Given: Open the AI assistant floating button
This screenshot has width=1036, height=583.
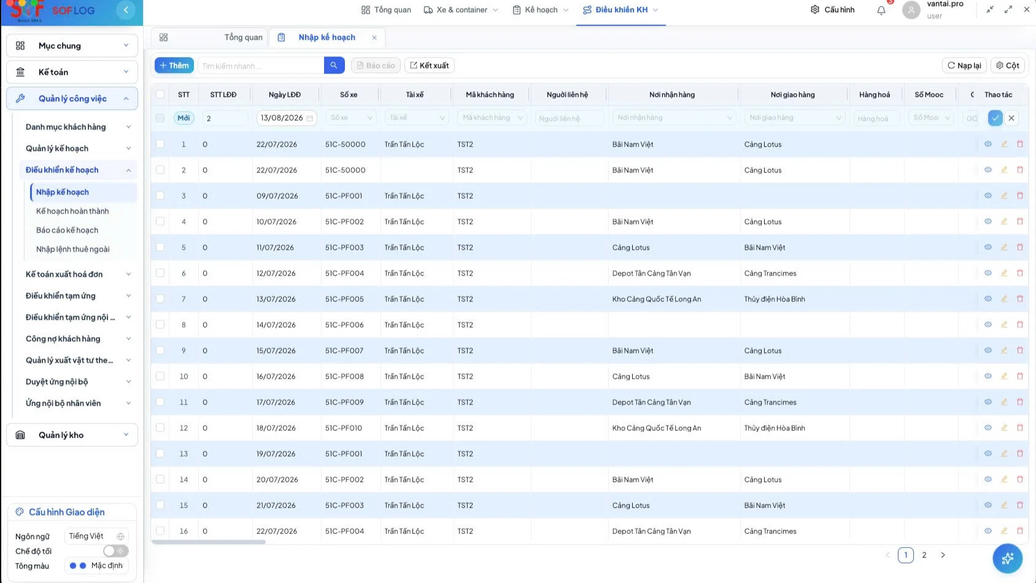Looking at the screenshot, I should point(1008,558).
